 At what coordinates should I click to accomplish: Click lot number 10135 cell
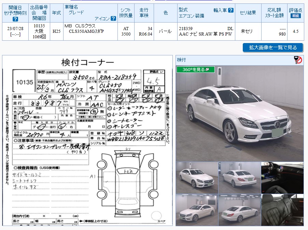click(x=39, y=26)
